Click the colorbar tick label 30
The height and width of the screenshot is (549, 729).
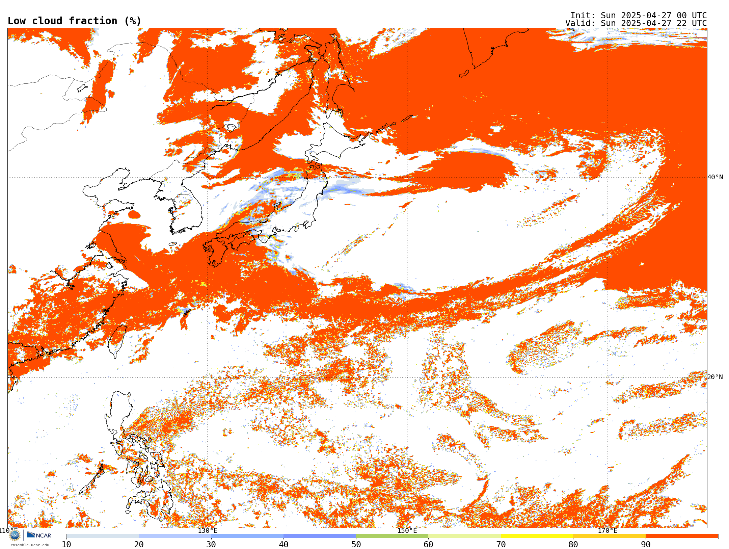211,545
